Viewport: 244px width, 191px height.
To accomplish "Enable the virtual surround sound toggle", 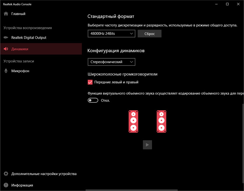I will pos(93,100).
